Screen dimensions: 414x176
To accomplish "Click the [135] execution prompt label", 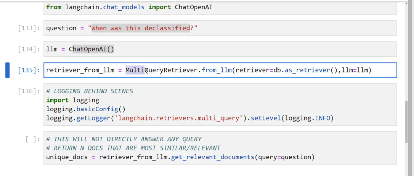I will tap(29, 70).
